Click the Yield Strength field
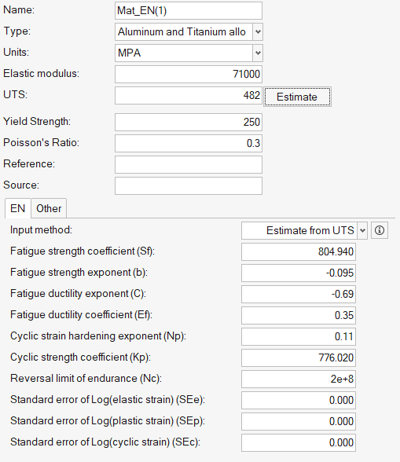The image size is (400, 462). click(x=189, y=122)
